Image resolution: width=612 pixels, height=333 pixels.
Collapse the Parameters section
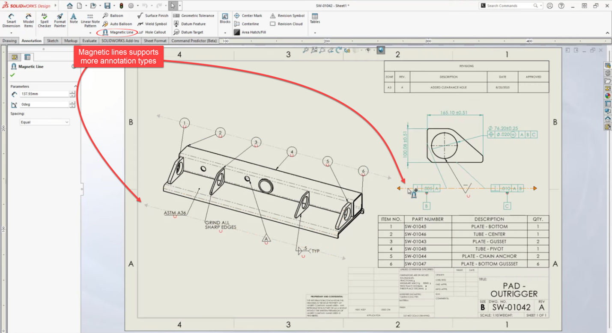click(x=76, y=86)
